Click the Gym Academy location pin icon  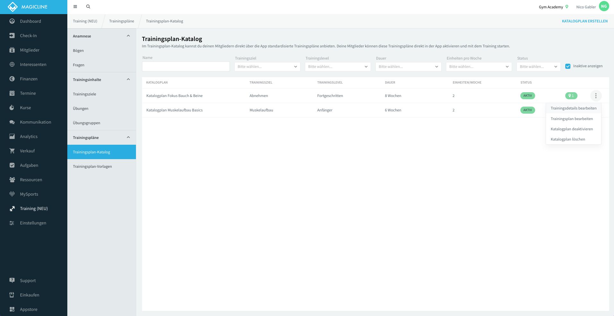pyautogui.click(x=567, y=7)
